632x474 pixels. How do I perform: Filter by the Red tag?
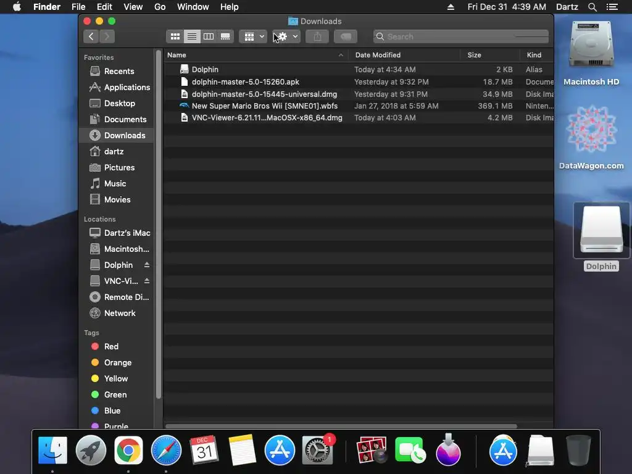(x=116, y=347)
